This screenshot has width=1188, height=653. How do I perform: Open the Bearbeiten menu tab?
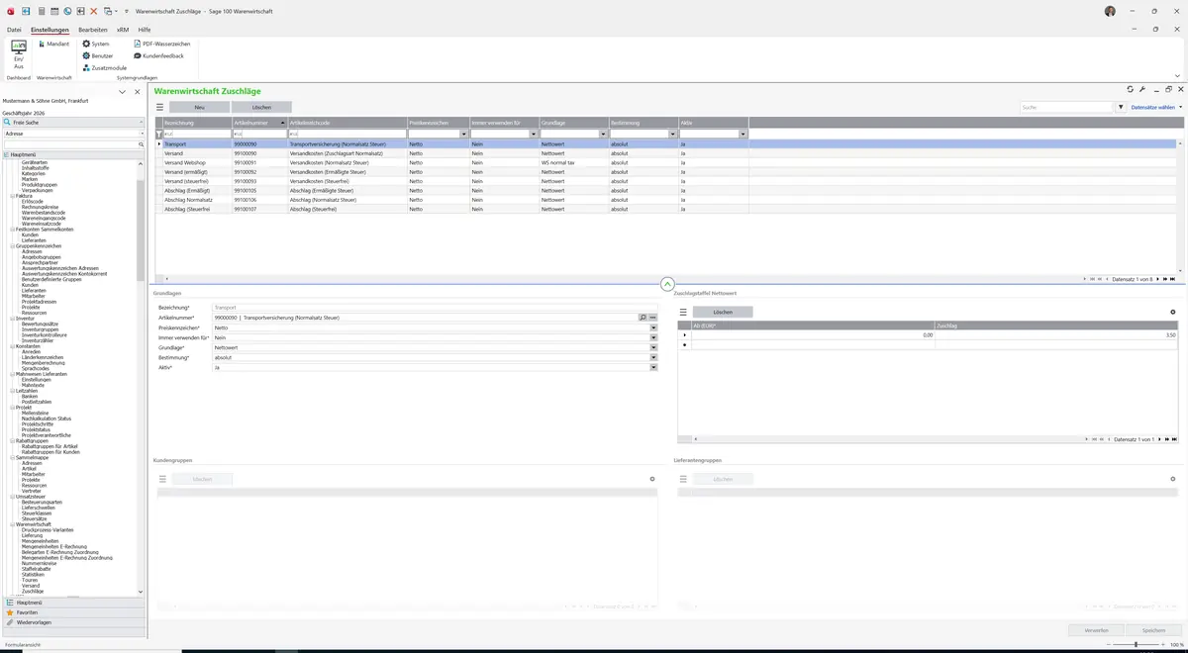(93, 30)
